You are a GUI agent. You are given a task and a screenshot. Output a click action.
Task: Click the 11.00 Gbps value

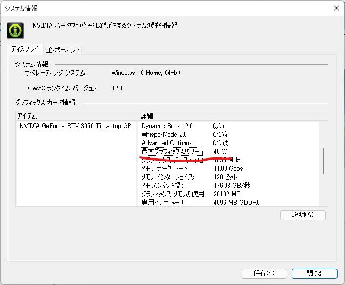228,169
